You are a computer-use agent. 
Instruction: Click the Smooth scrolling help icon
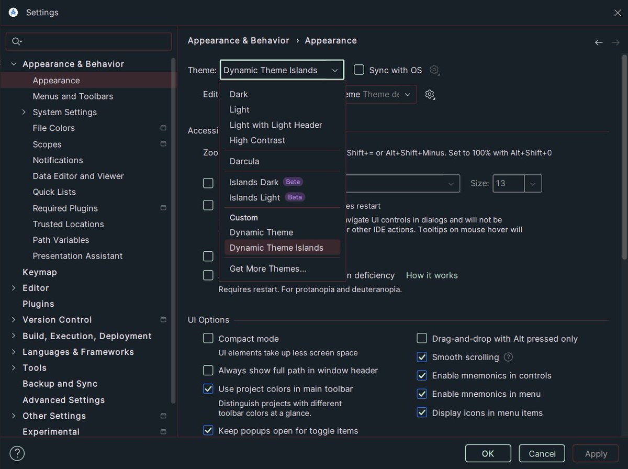[507, 357]
